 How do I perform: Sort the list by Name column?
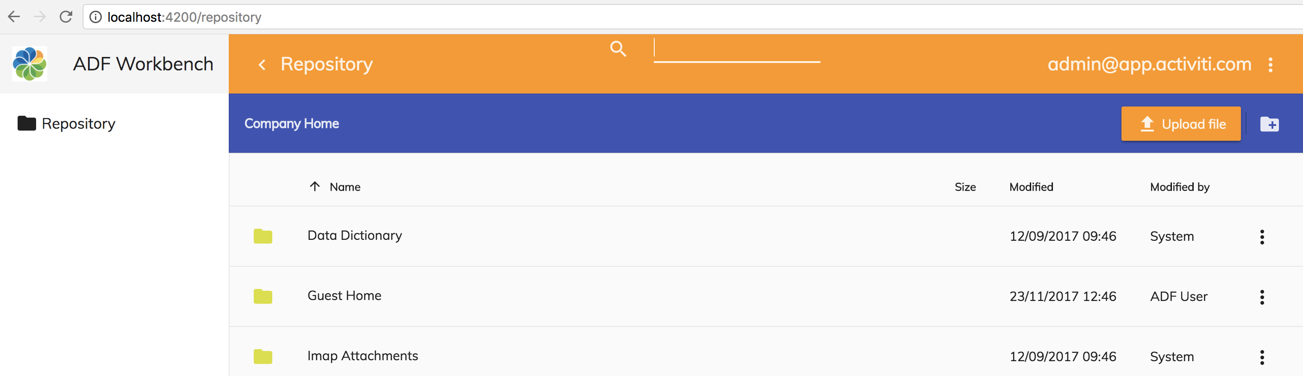pyautogui.click(x=345, y=187)
